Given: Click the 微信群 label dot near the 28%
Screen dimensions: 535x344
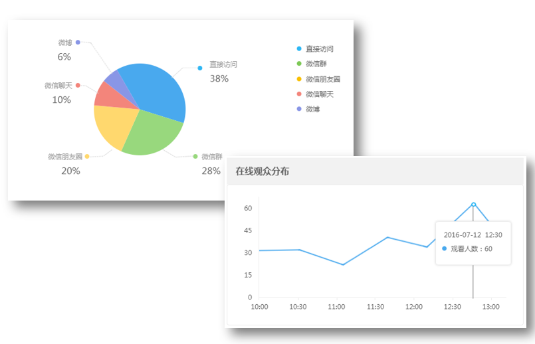Looking at the screenshot, I should pos(195,157).
